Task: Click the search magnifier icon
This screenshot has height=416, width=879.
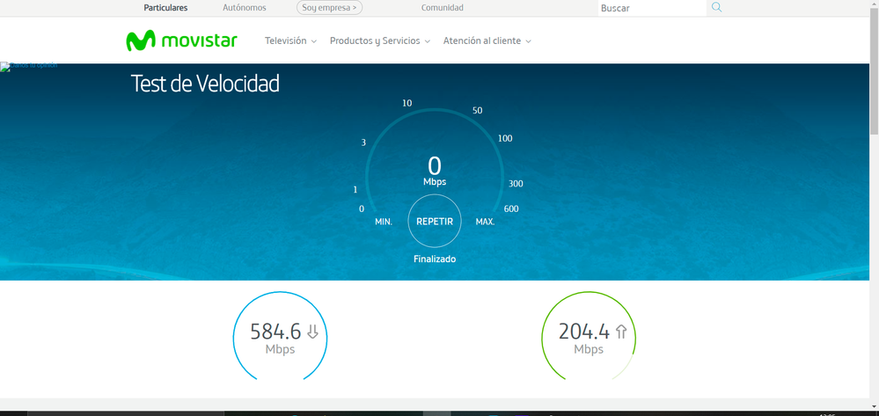Action: coord(716,7)
